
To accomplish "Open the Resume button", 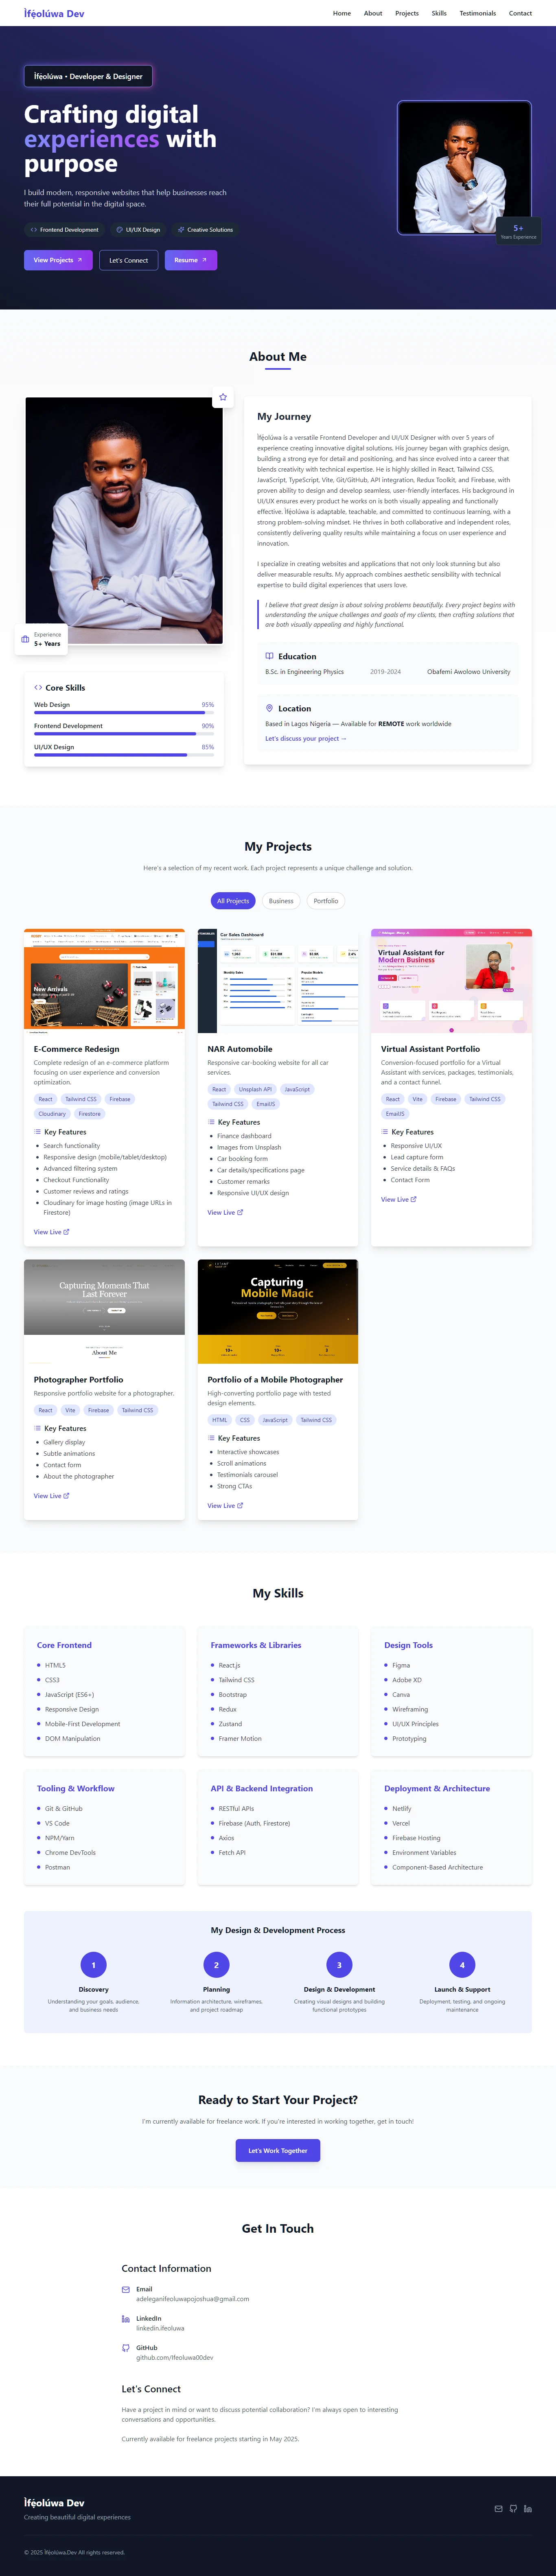I will click(x=191, y=260).
